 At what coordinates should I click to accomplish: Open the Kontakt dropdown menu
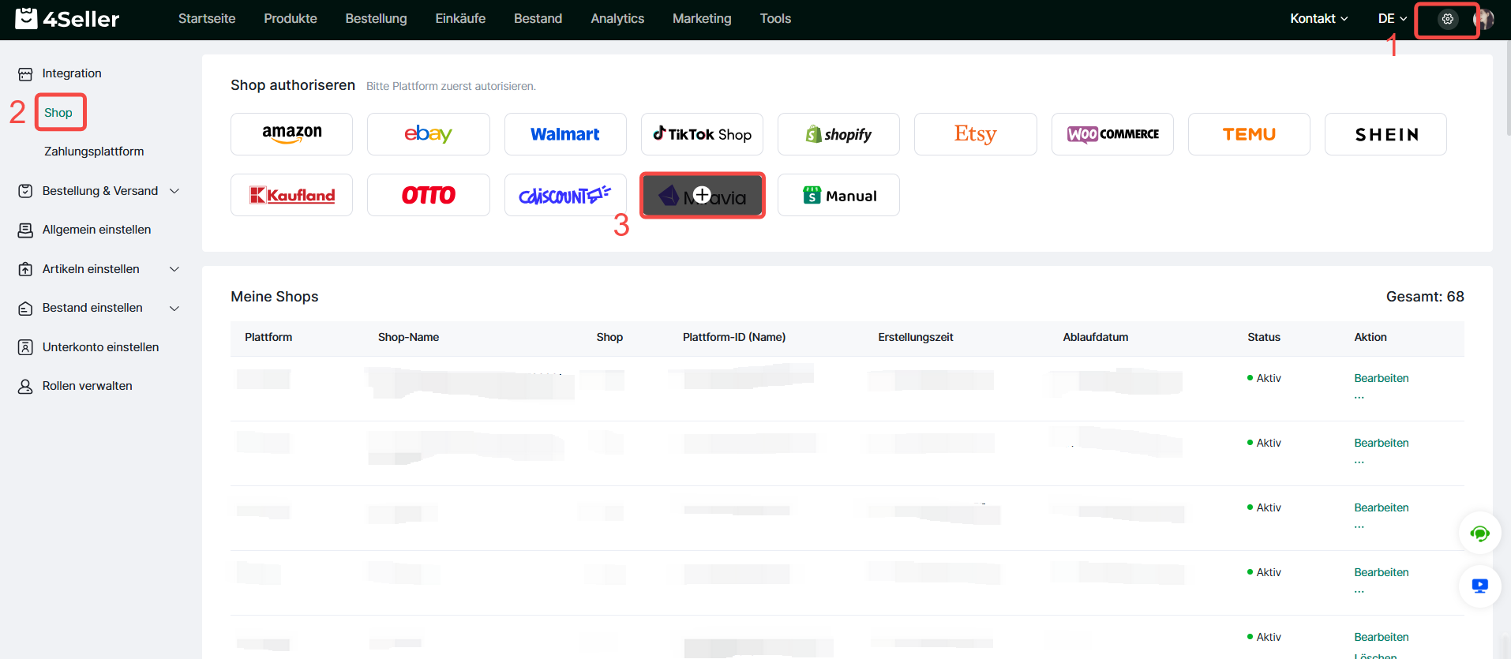point(1318,19)
